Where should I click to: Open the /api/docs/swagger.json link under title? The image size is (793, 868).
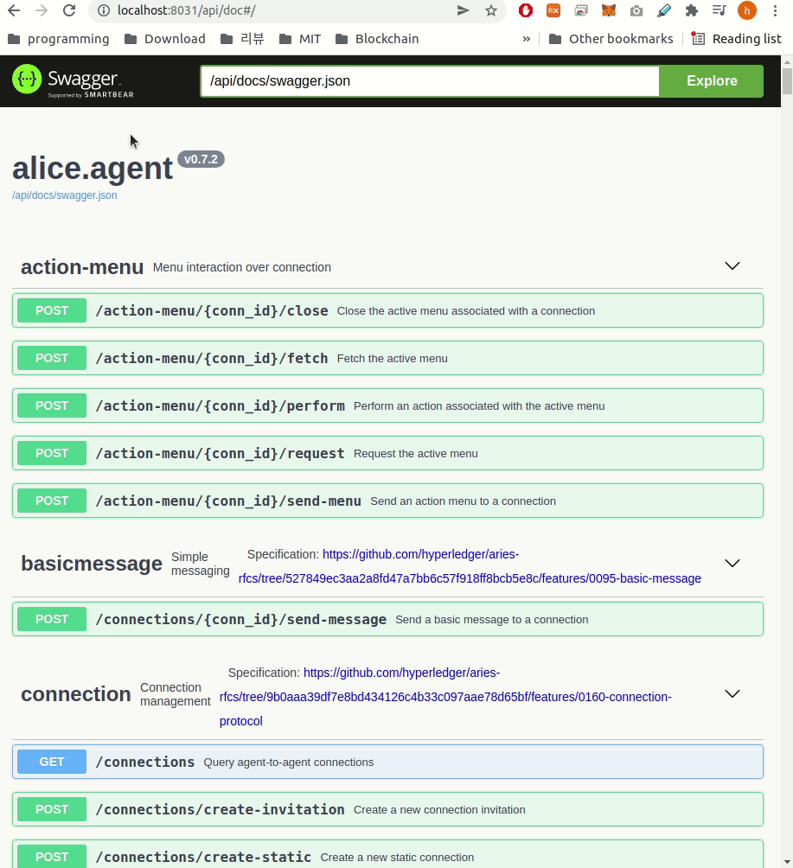pyautogui.click(x=64, y=195)
